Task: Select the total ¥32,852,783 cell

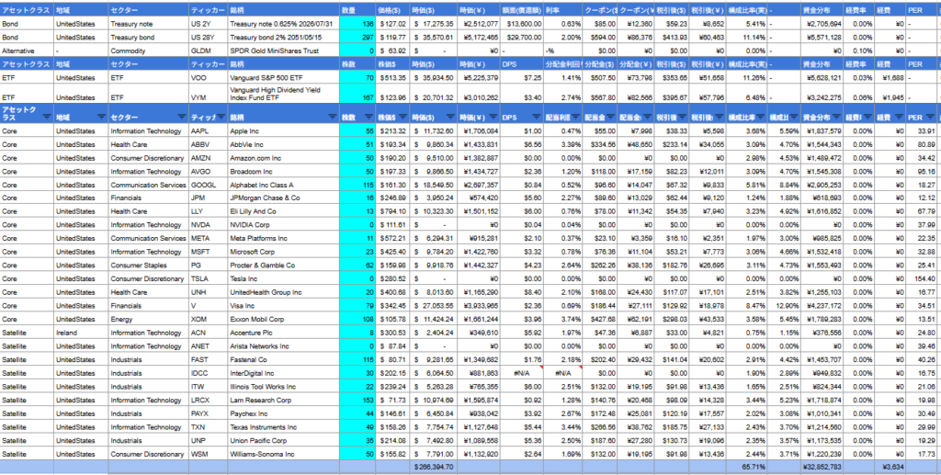Action: (821, 467)
